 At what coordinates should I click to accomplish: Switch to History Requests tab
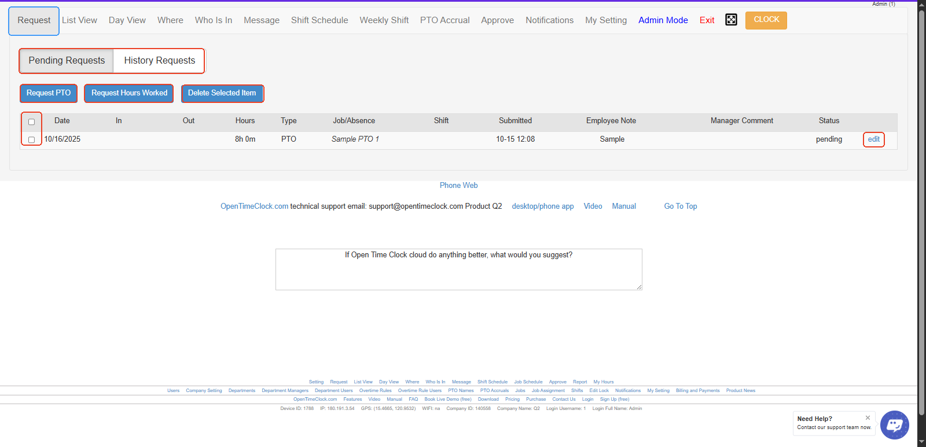tap(159, 61)
